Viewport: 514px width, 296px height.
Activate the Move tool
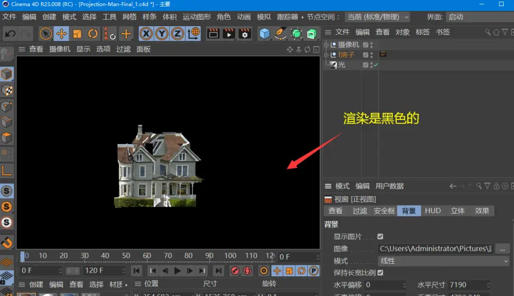tap(61, 33)
